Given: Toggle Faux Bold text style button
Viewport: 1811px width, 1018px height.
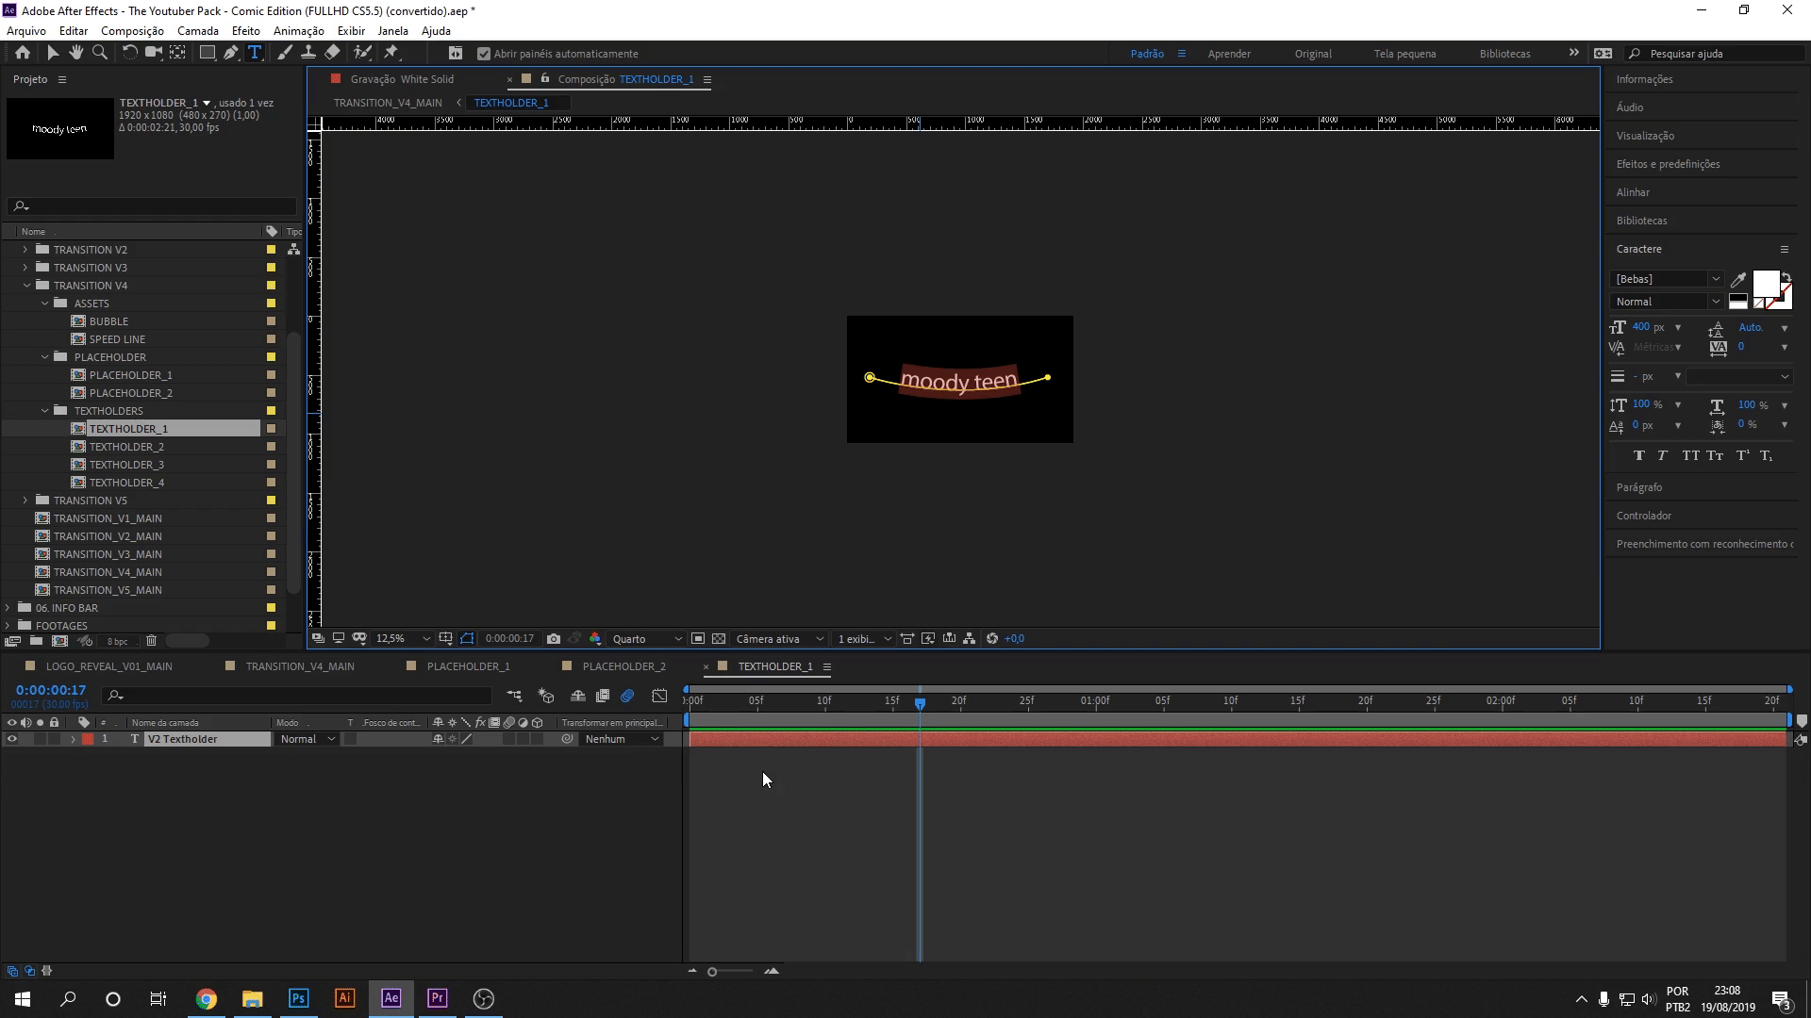Looking at the screenshot, I should click(x=1639, y=455).
